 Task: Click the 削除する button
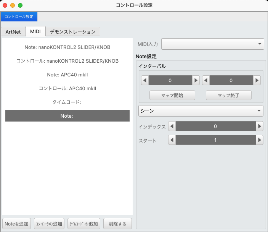[117, 224]
